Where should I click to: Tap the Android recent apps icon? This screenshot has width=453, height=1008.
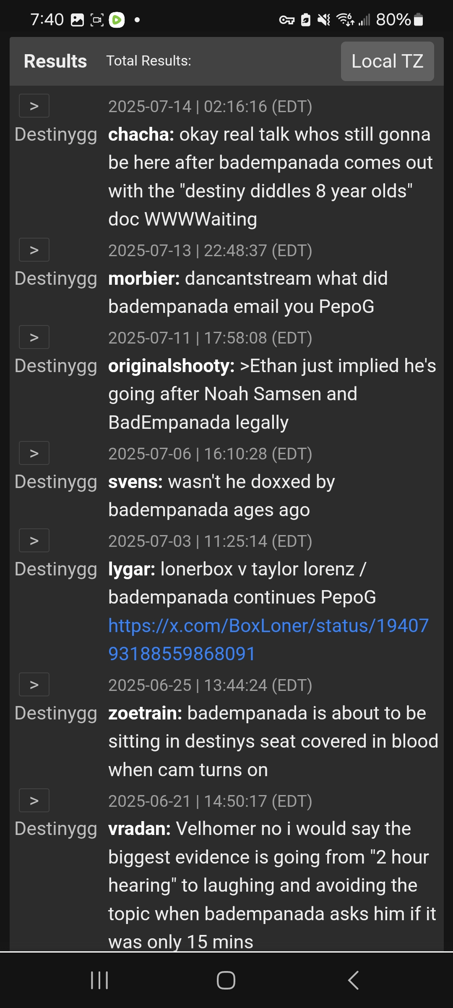pos(100,980)
